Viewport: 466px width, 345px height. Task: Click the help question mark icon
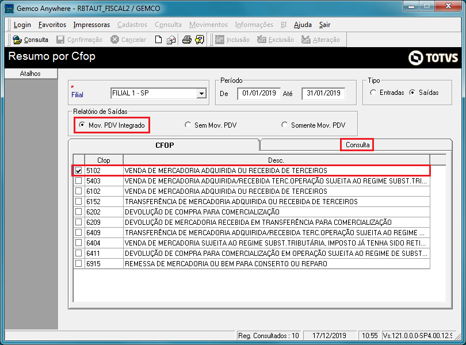tap(200, 40)
